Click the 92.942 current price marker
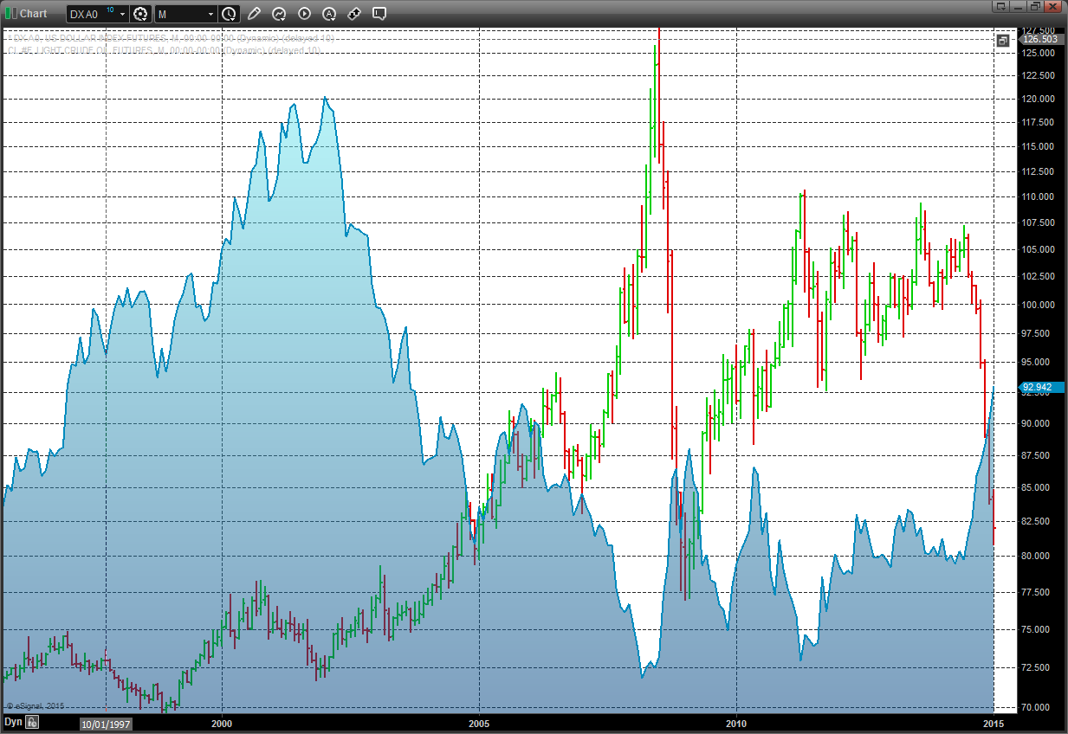This screenshot has width=1068, height=734. tap(1036, 387)
